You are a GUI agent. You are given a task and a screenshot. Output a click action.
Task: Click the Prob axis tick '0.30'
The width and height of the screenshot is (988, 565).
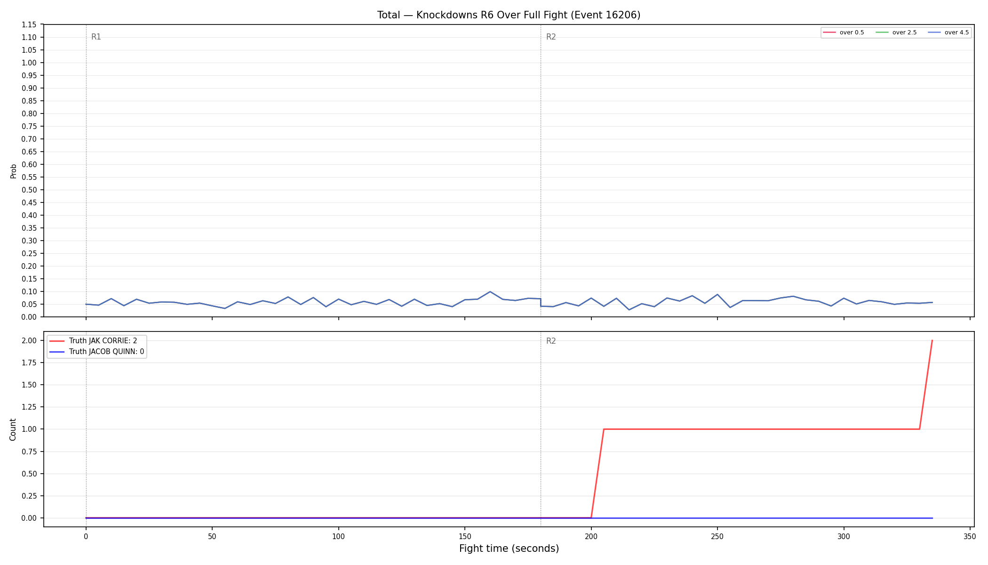click(29, 241)
